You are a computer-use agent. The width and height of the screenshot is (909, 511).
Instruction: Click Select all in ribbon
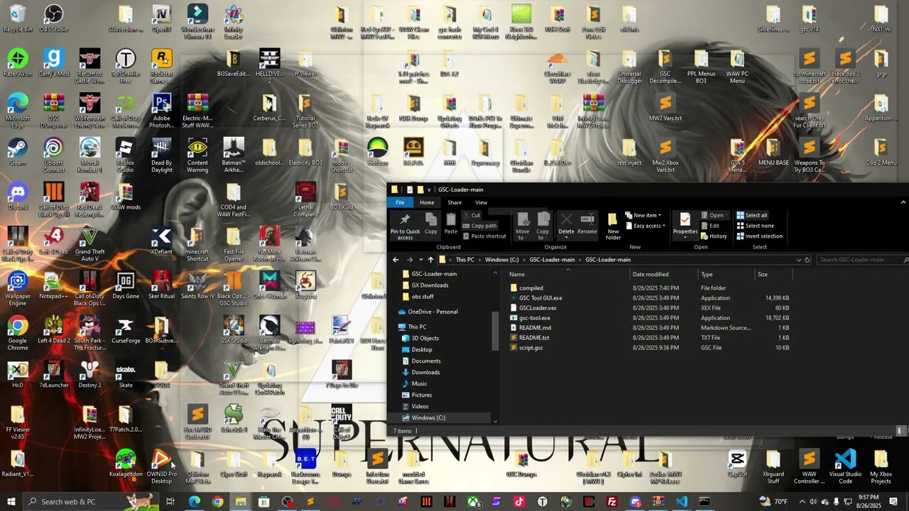coord(751,215)
